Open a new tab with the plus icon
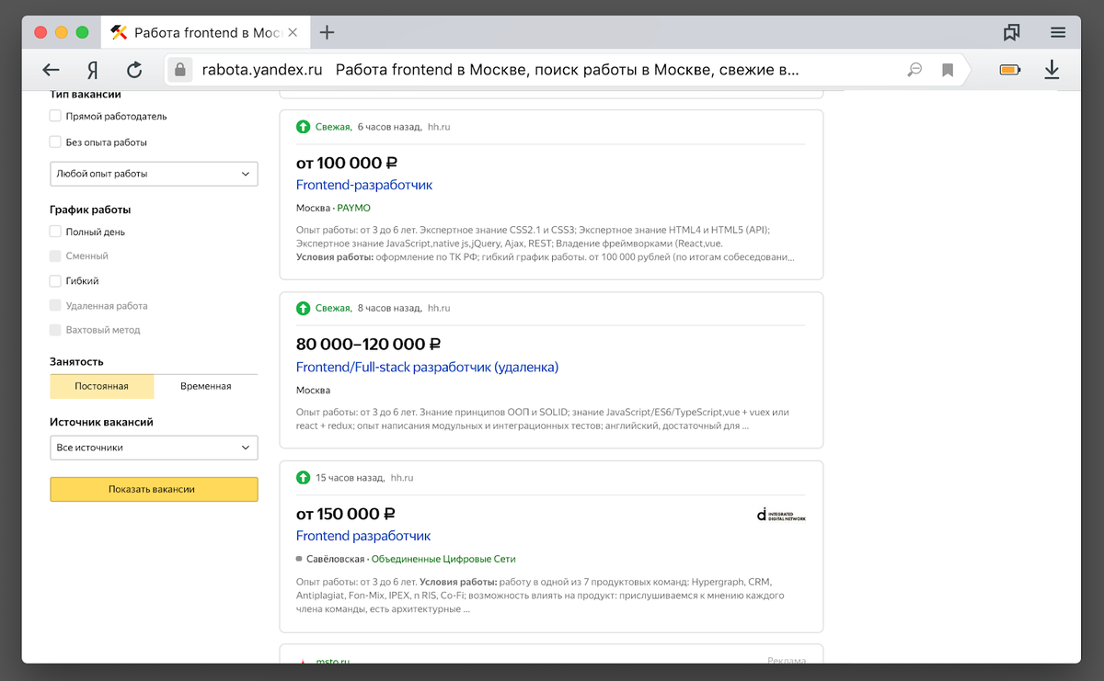Viewport: 1104px width, 681px height. point(327,32)
